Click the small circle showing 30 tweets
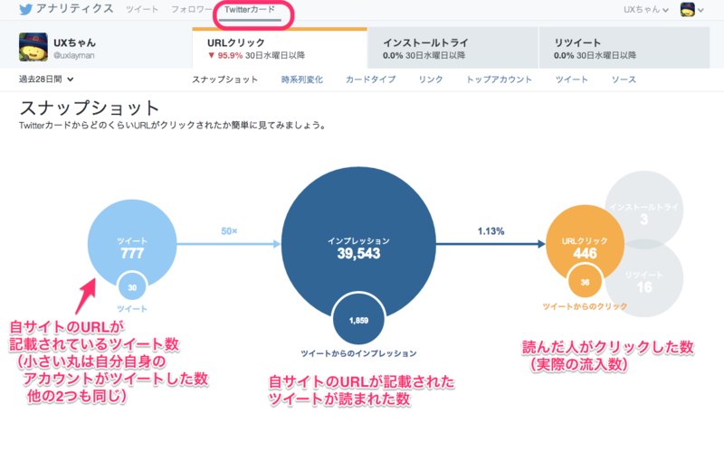This screenshot has height=450, width=724. [x=132, y=287]
